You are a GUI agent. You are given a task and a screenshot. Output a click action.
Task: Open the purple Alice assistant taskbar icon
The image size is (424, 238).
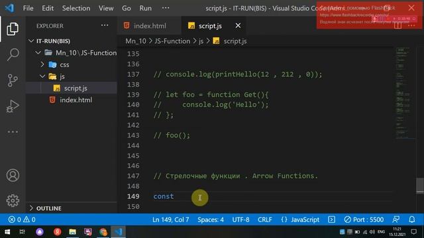click(40, 232)
